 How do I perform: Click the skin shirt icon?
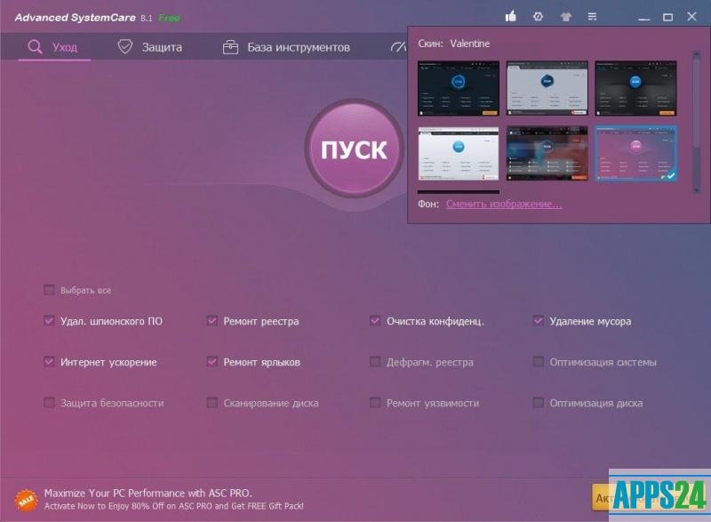[x=565, y=17]
